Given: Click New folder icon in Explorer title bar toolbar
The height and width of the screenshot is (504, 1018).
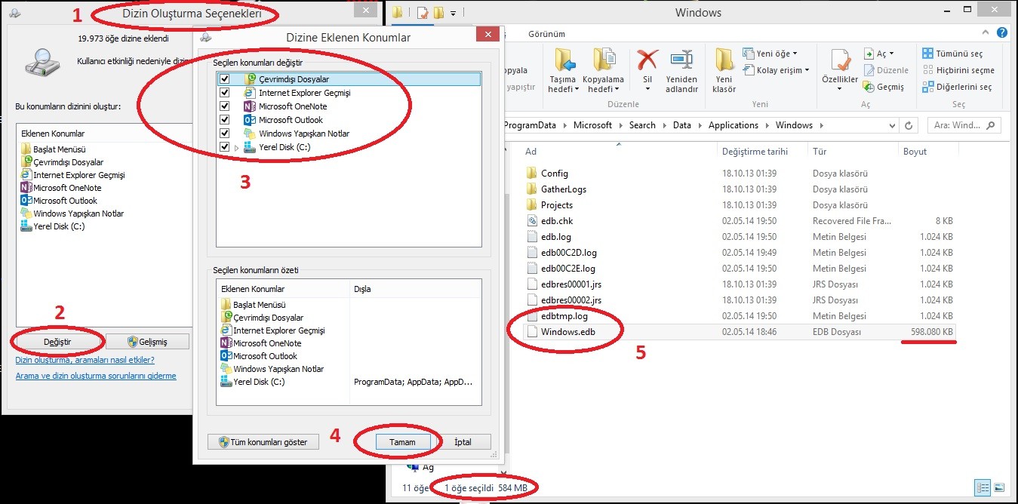Looking at the screenshot, I should (x=438, y=13).
